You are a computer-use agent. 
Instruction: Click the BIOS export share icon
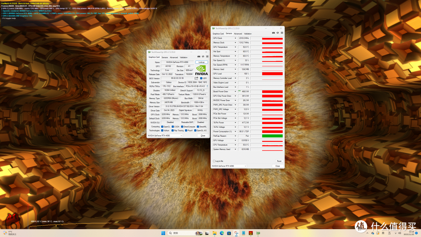pyautogui.click(x=196, y=78)
